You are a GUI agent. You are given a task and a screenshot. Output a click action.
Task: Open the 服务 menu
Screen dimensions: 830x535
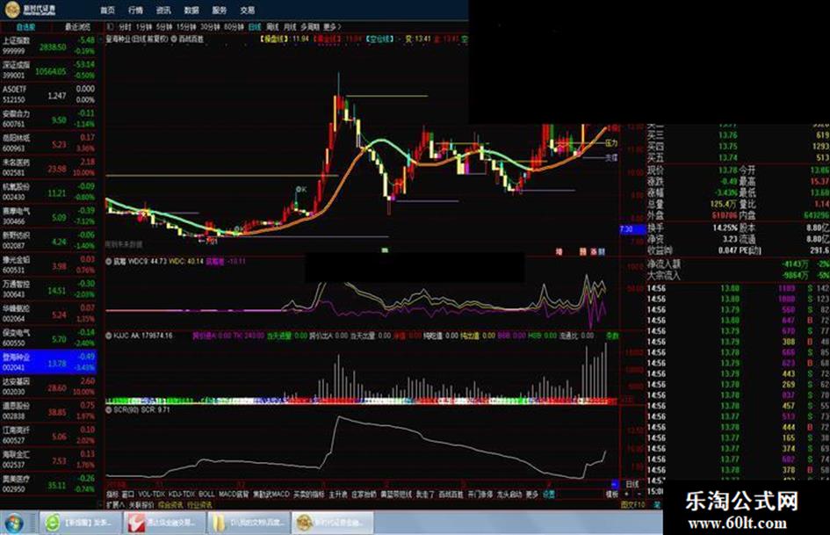[220, 10]
